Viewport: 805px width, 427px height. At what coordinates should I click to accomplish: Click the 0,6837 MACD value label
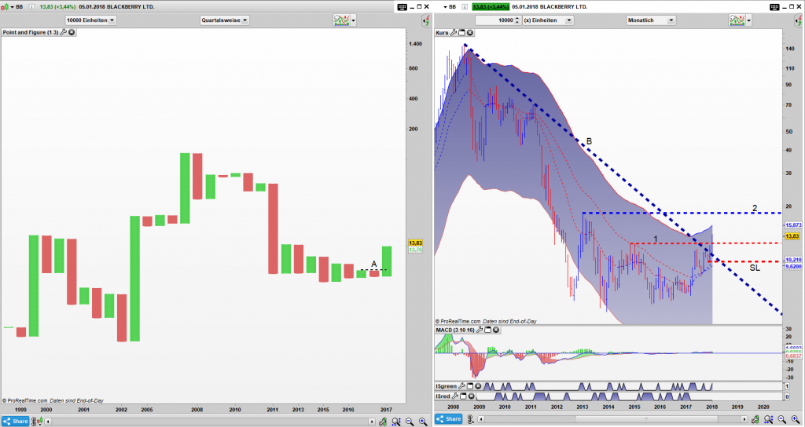(x=793, y=356)
